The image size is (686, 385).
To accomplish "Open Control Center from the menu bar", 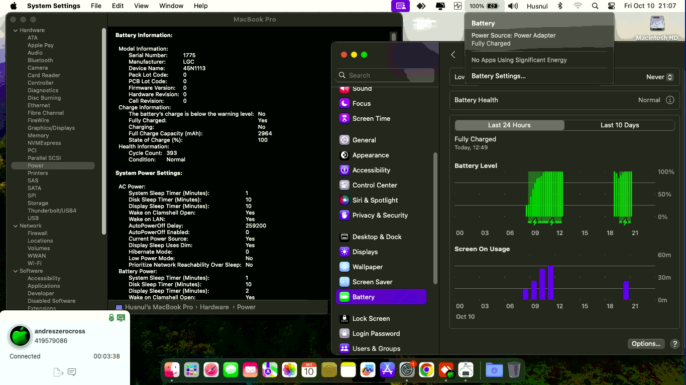I will click(611, 6).
